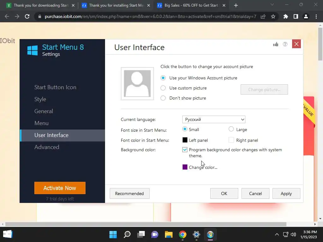This screenshot has height=242, width=323.
Task: Toggle background color follows system theme
Action: (185, 150)
